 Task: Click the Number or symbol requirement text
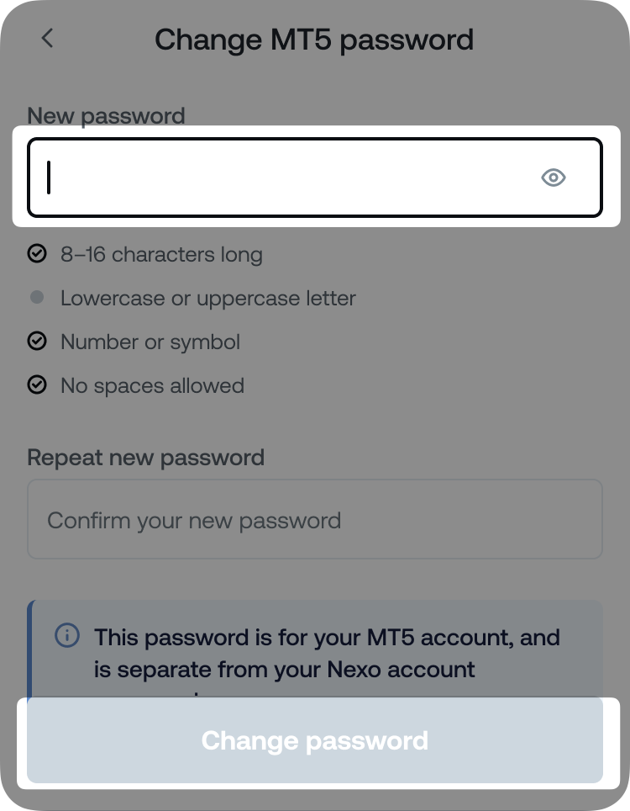point(150,342)
